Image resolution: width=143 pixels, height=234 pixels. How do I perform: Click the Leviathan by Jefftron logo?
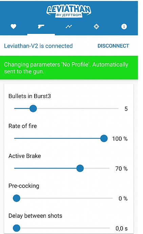69,11
